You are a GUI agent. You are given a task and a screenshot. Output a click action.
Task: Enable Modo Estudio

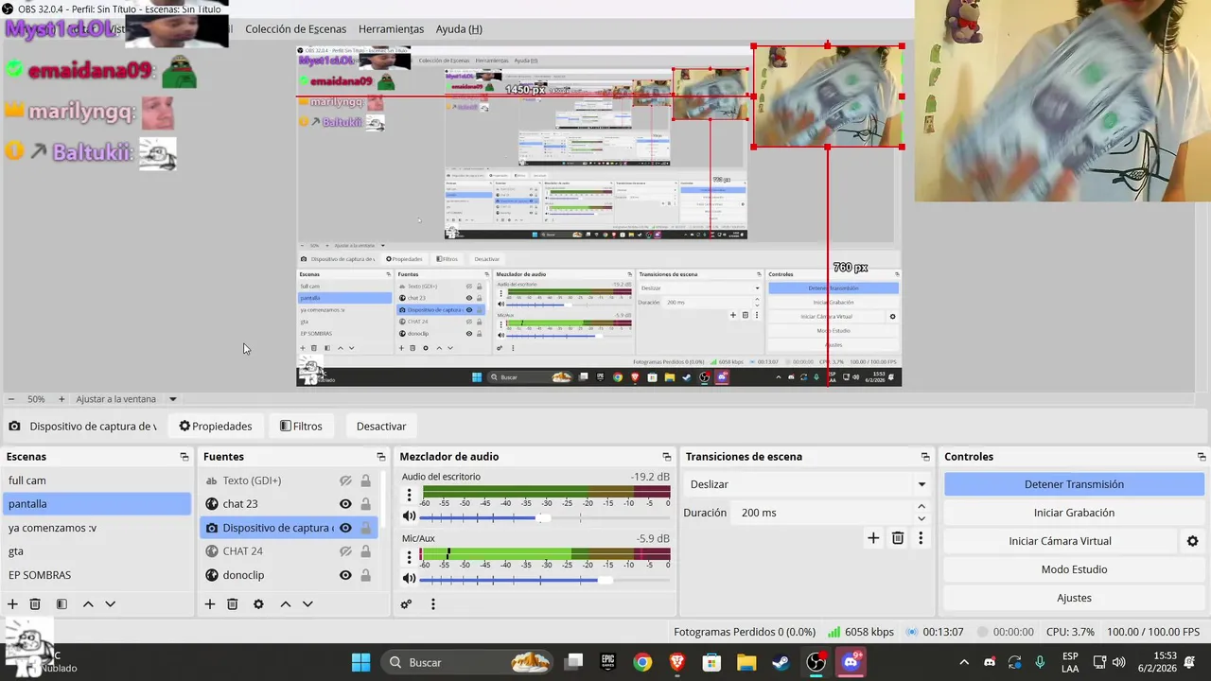(x=1074, y=569)
